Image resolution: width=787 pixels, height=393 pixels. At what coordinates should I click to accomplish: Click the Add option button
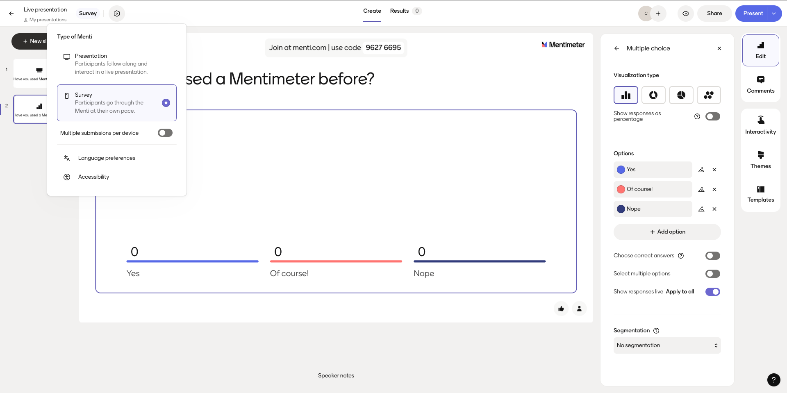[x=667, y=232]
